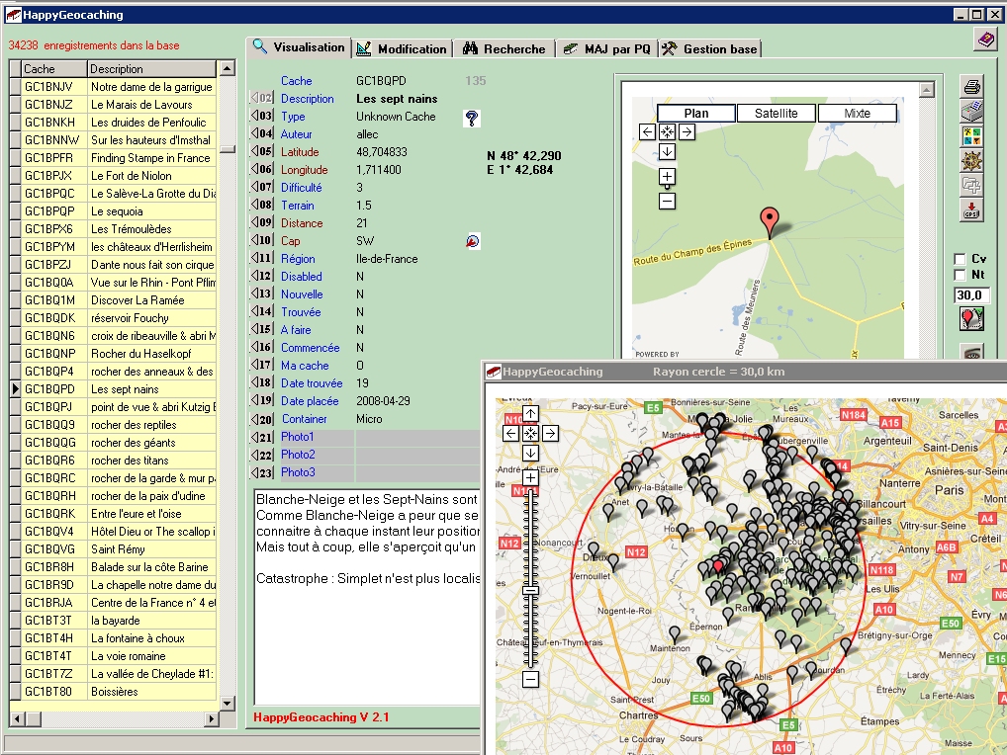Toggle the Nt checkbox

pyautogui.click(x=960, y=275)
